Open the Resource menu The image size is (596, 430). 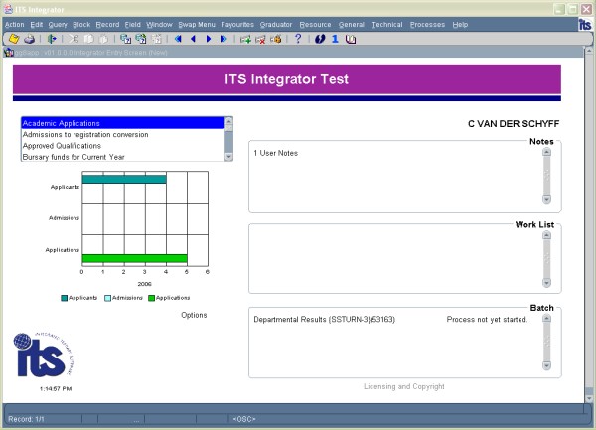[315, 25]
